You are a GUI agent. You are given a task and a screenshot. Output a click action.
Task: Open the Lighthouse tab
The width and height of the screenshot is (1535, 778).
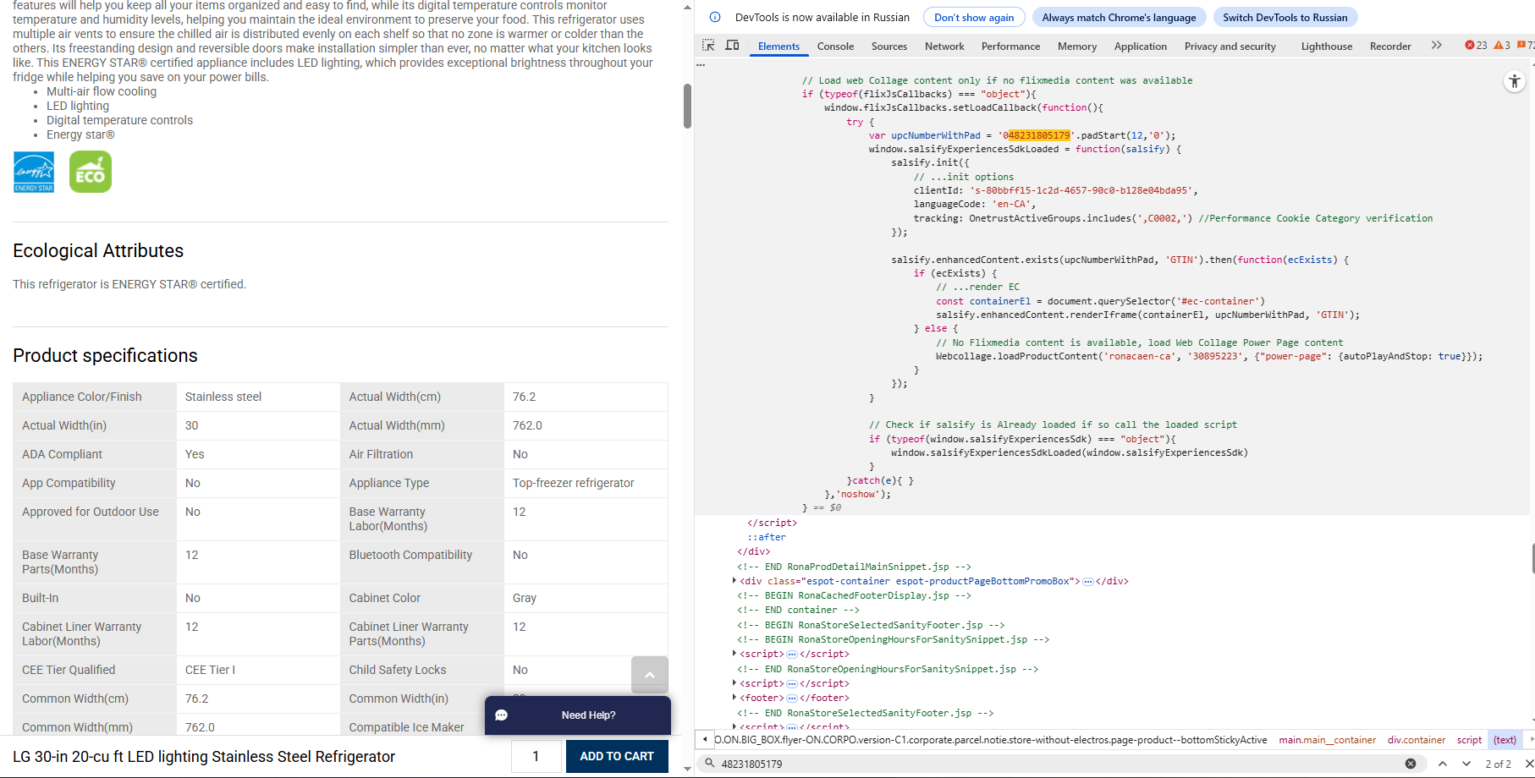pyautogui.click(x=1327, y=47)
